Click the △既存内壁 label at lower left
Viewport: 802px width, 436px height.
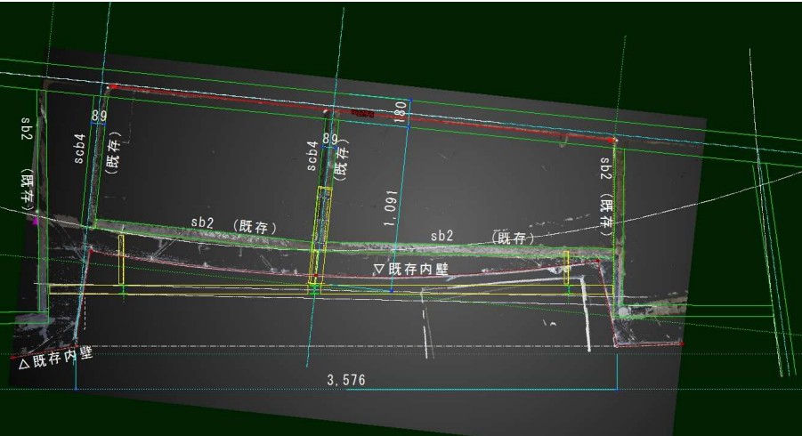[55, 358]
